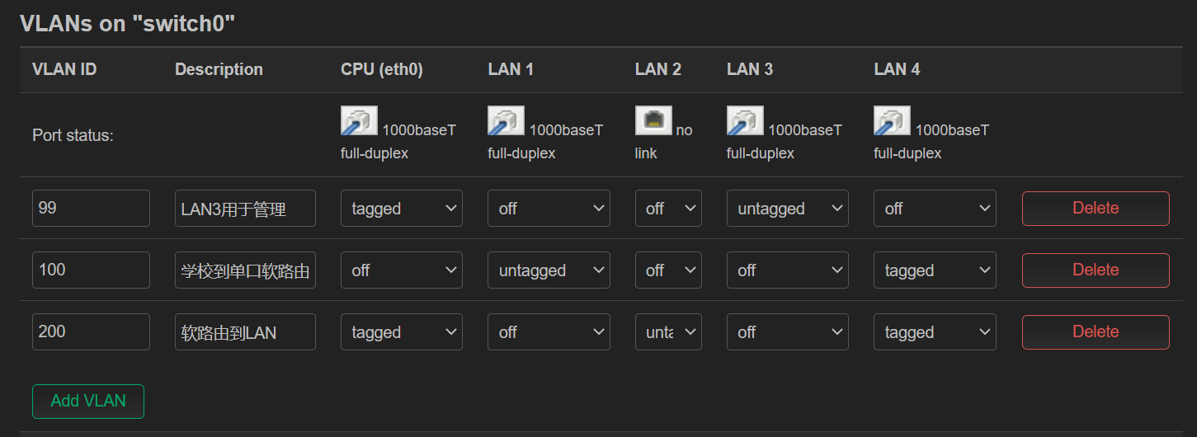The height and width of the screenshot is (437, 1197).
Task: Open LAN 4 dropdown for VLAN 200
Action: tap(935, 332)
